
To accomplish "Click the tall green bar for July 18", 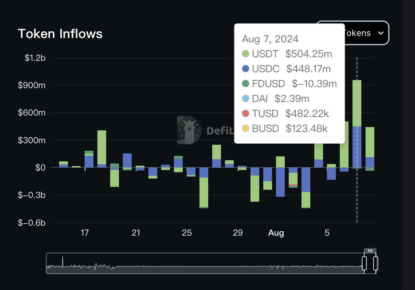I will 102,147.
